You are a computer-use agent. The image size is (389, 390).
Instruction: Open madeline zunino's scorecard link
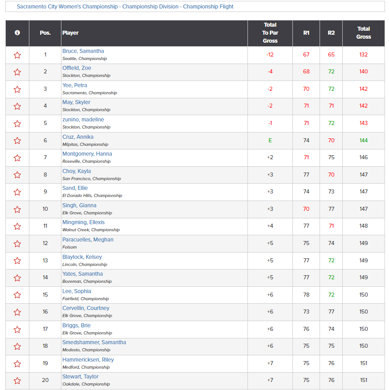(83, 120)
